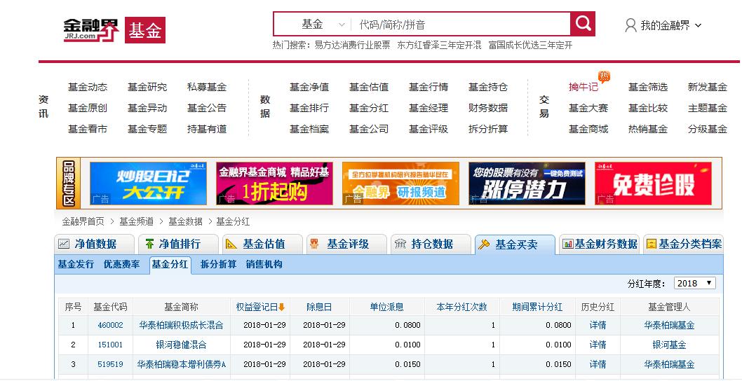The image size is (742, 381).
Task: Open the 持仓数据 tab
Action: [x=431, y=244]
